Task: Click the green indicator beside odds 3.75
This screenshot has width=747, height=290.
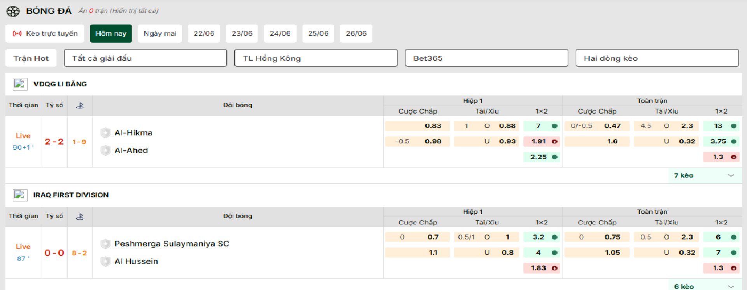Action: 733,142
